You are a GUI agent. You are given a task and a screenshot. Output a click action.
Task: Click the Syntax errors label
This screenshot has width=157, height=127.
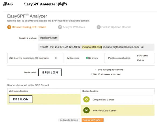[x=73, y=58]
